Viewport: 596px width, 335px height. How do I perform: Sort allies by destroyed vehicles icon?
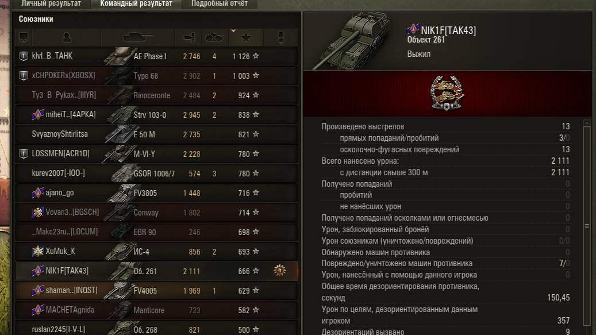[x=214, y=37]
